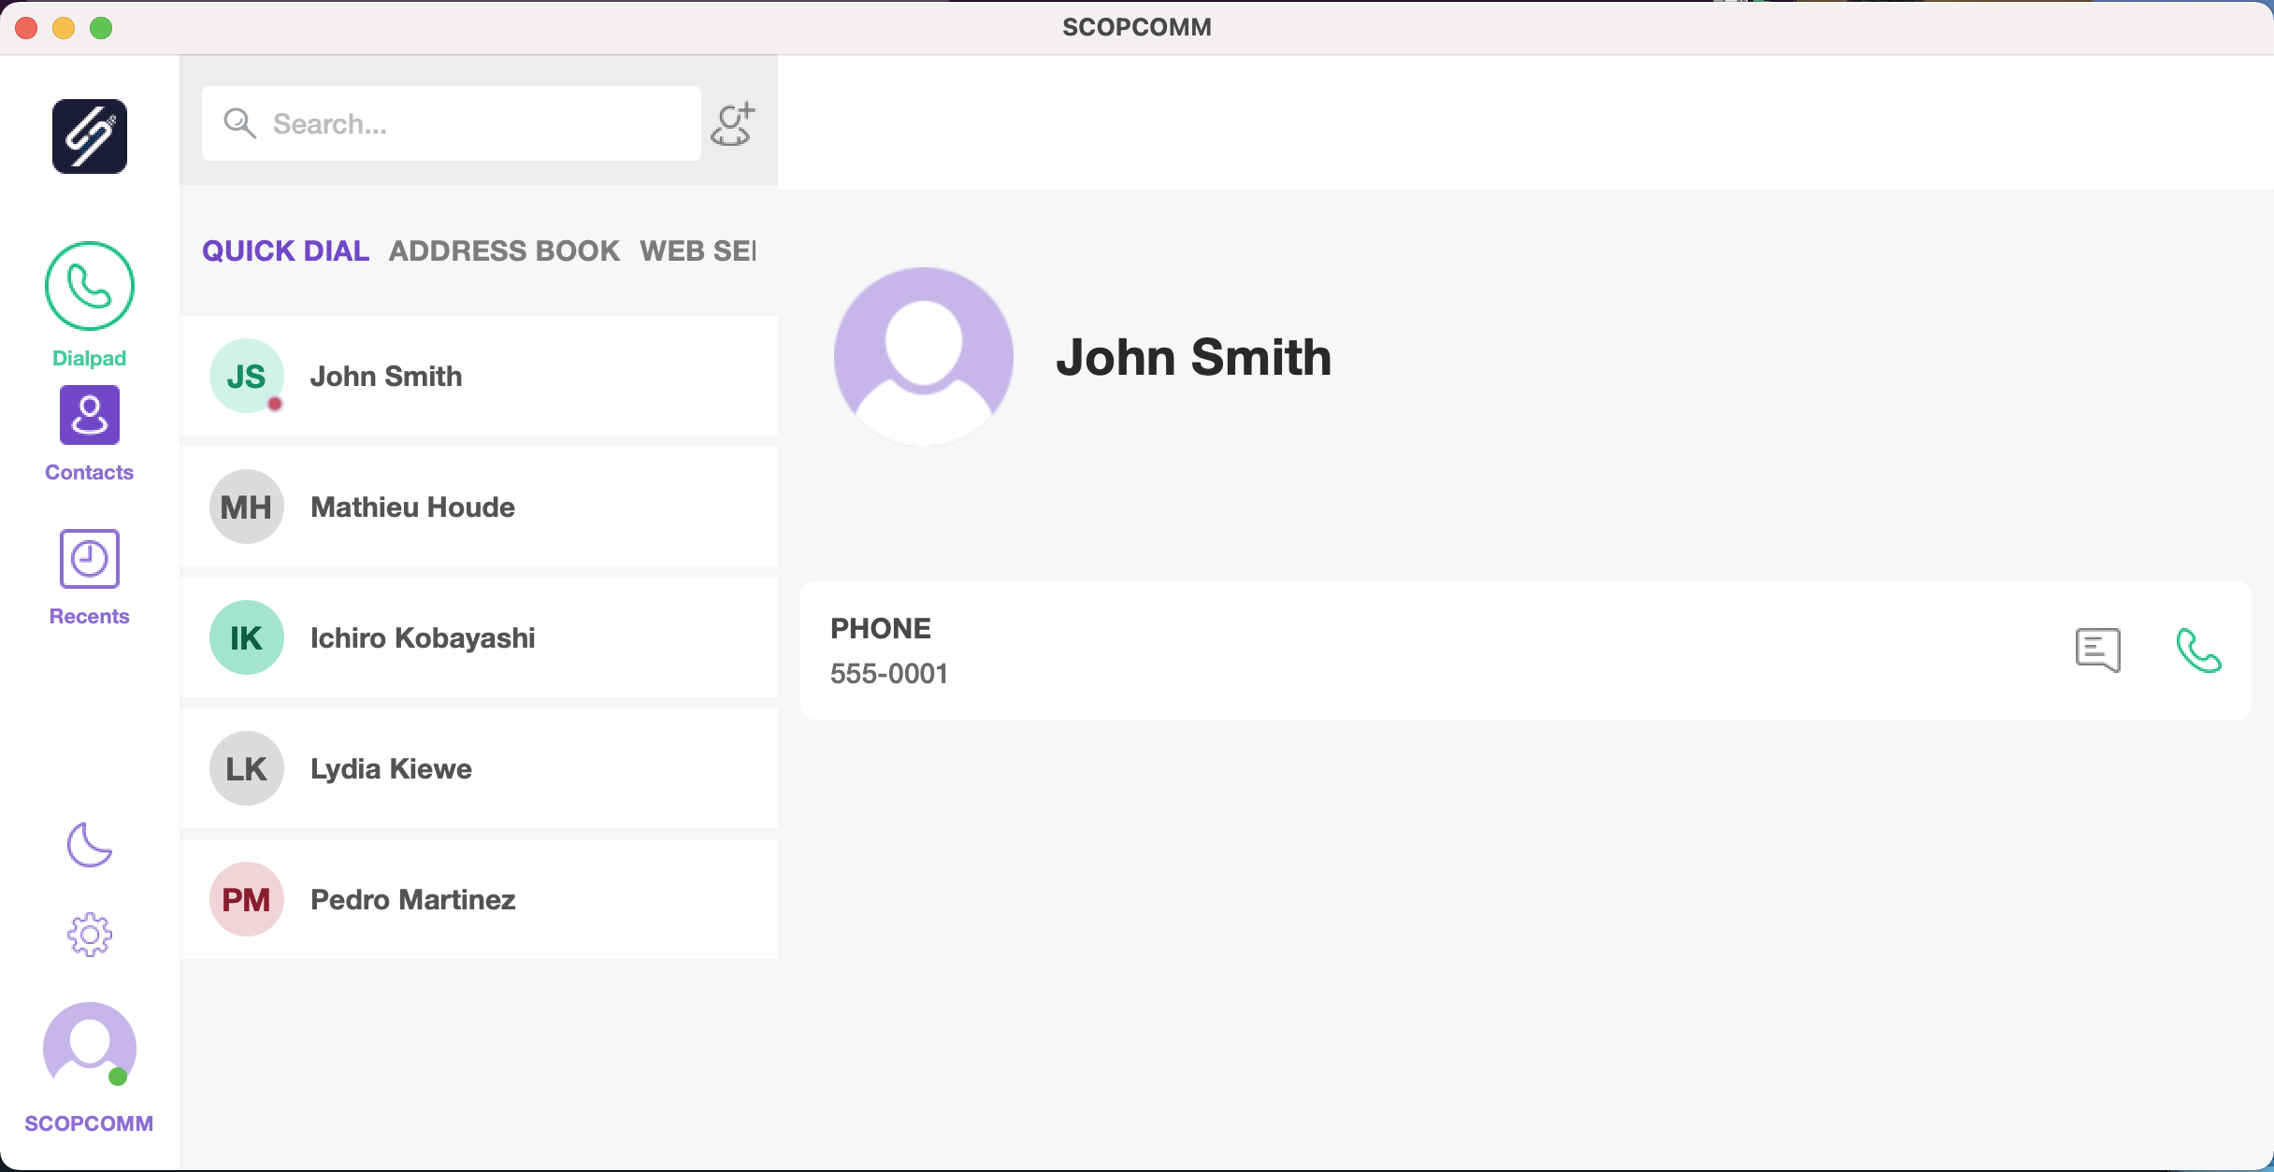Image resolution: width=2274 pixels, height=1172 pixels.
Task: Open SCOPCOMM user profile avatar
Action: pyautogui.click(x=90, y=1047)
